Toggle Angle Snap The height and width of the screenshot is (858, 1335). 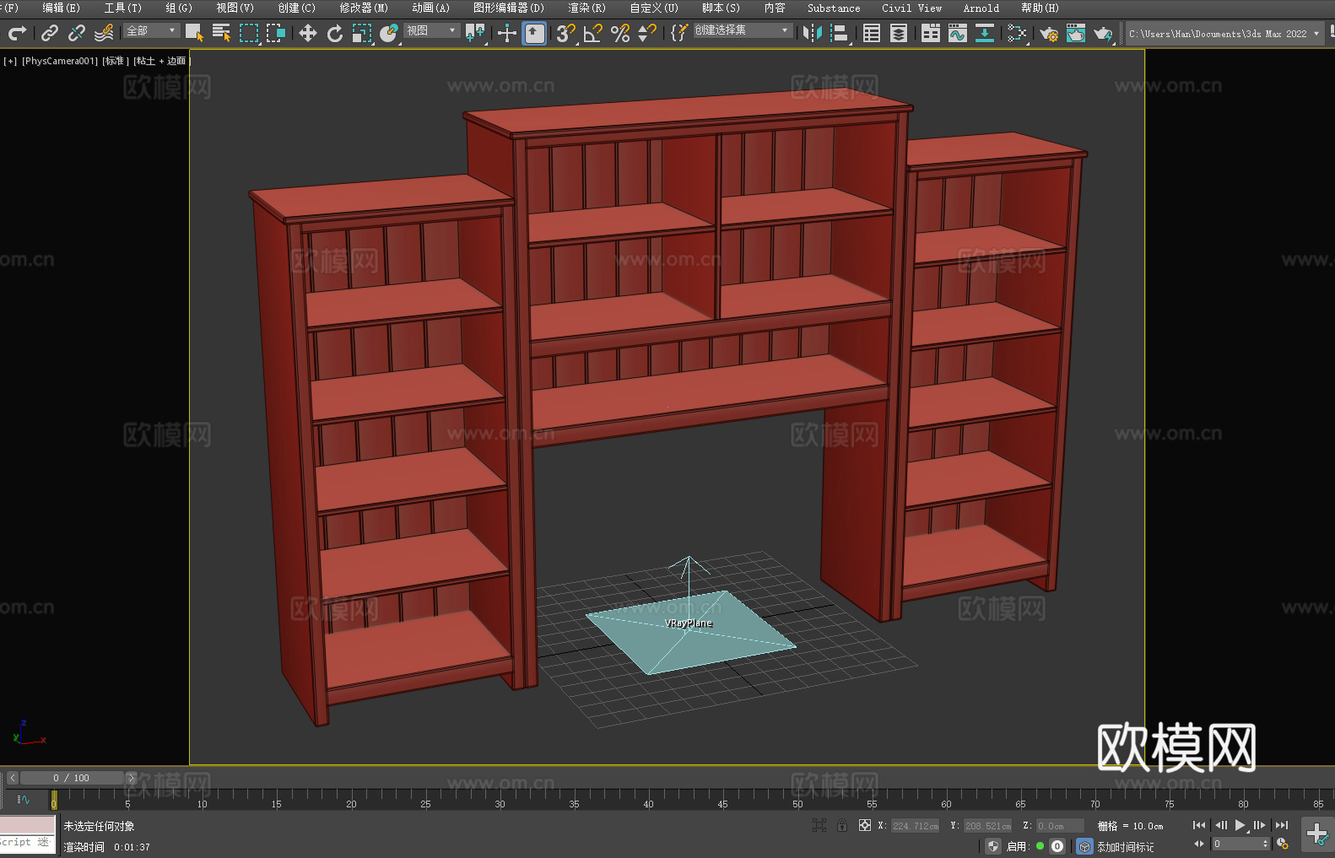(592, 33)
